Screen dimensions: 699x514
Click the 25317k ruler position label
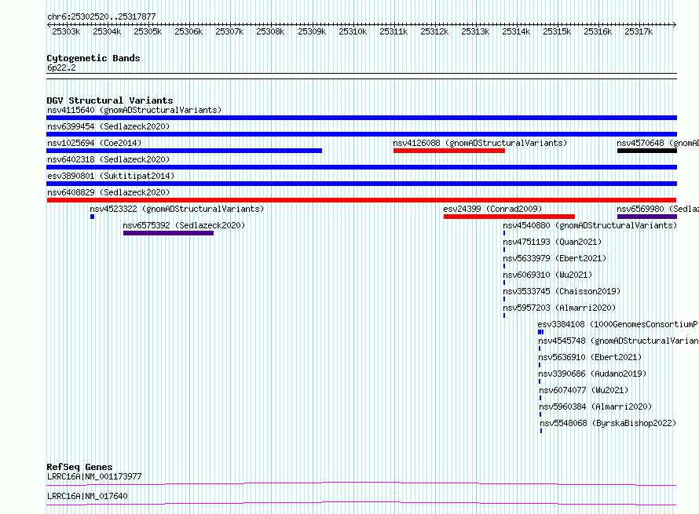tap(639, 31)
